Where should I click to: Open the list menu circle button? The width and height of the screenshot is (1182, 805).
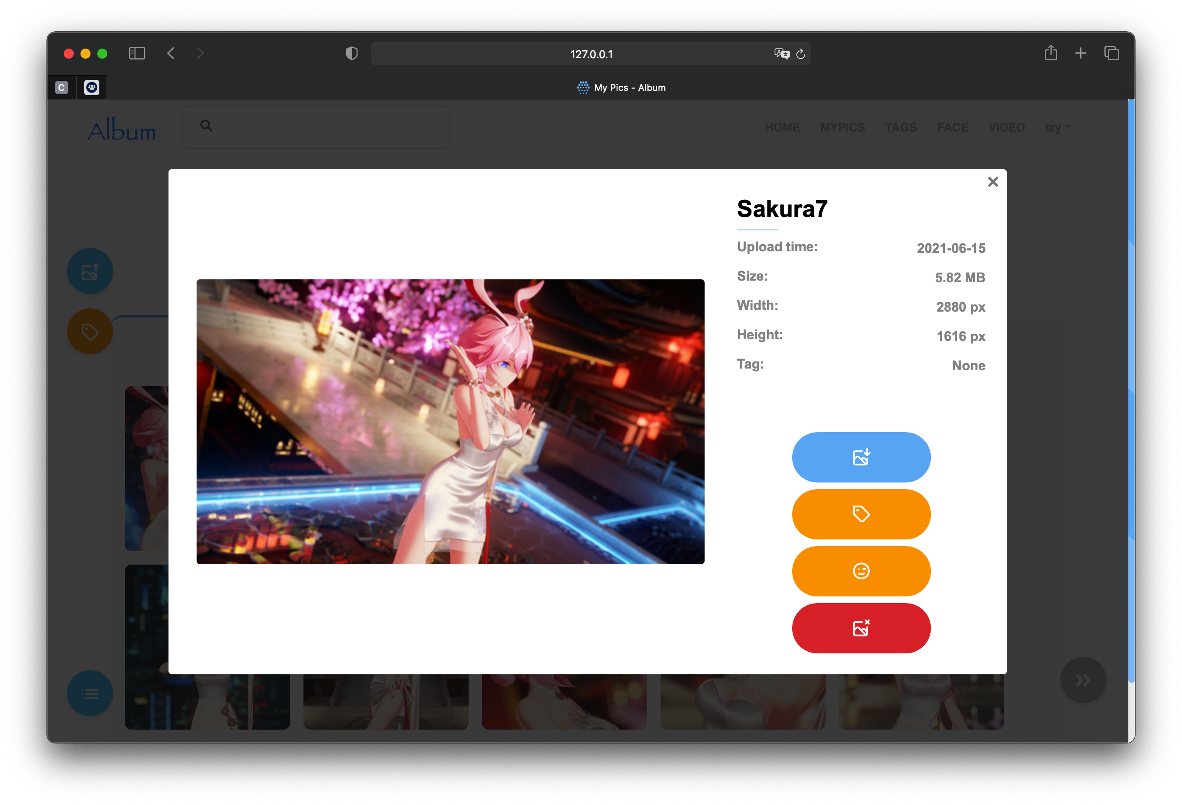coord(90,693)
